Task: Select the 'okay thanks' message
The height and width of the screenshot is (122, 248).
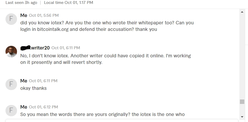Action: pyautogui.click(x=33, y=88)
